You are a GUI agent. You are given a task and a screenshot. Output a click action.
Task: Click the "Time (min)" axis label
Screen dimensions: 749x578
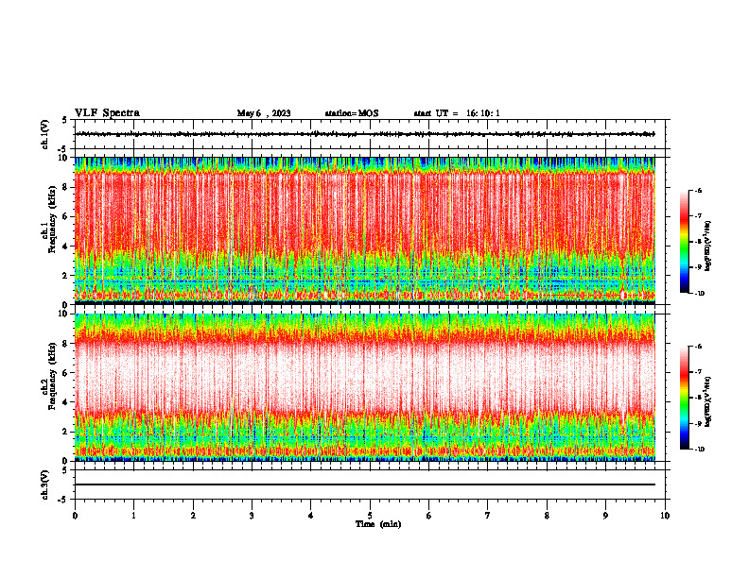pyautogui.click(x=378, y=524)
